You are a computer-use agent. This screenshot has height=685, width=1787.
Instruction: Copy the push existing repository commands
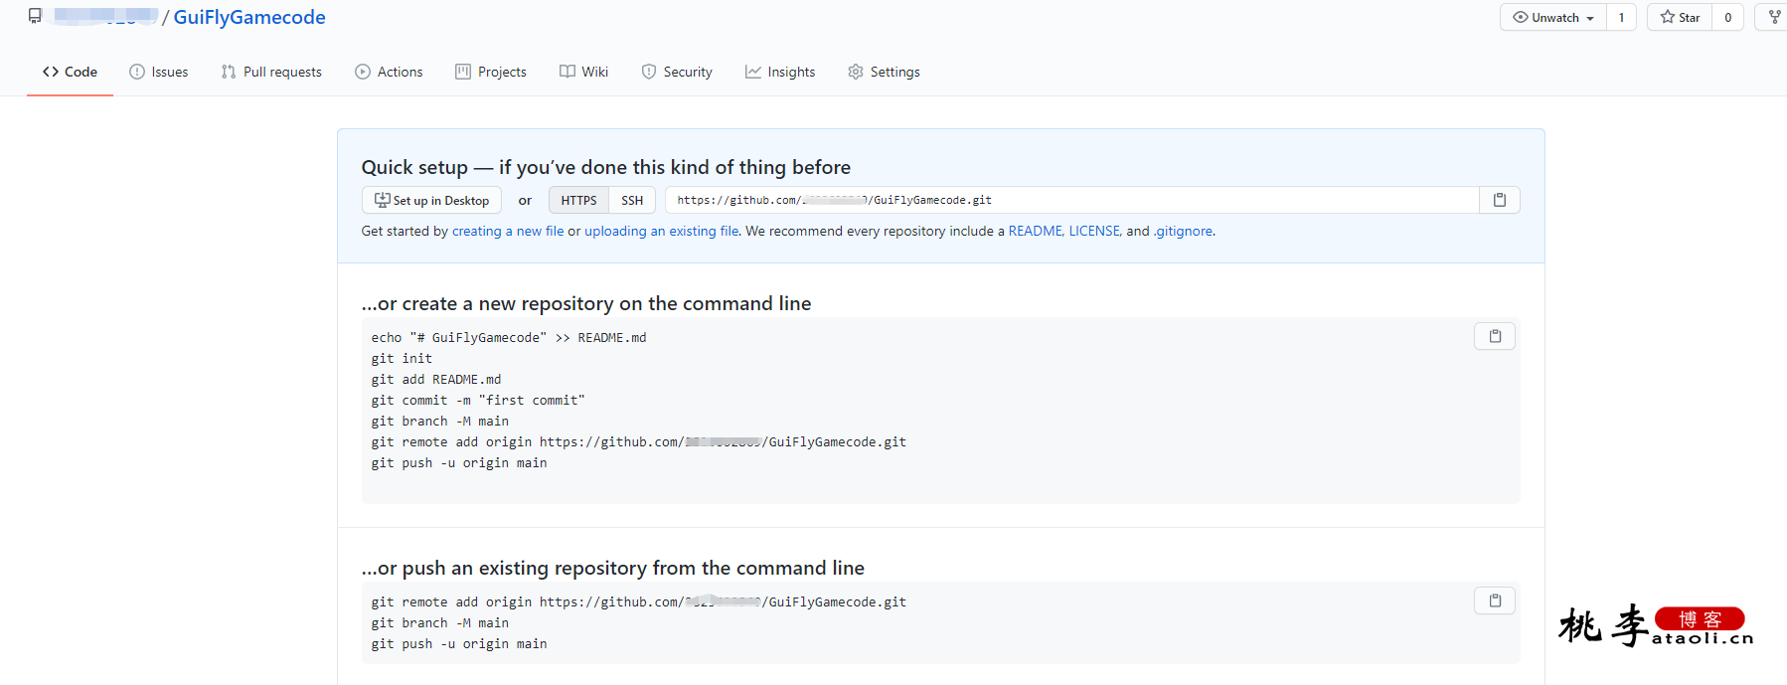[x=1494, y=600]
